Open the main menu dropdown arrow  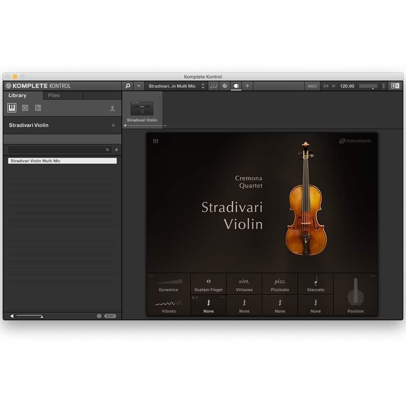pyautogui.click(x=139, y=86)
